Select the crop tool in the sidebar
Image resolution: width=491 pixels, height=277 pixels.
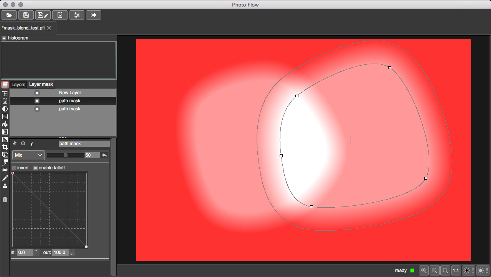(x=5, y=147)
